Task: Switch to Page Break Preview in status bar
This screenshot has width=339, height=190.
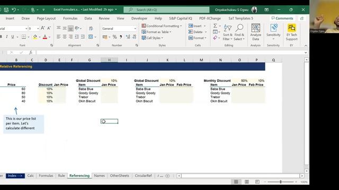Action: pyautogui.click(x=257, y=182)
